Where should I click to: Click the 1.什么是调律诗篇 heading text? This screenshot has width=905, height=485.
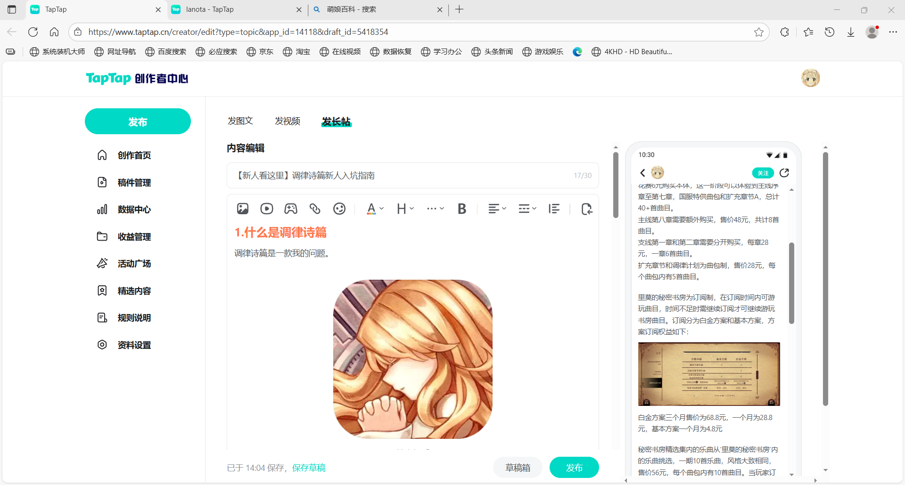coord(281,232)
